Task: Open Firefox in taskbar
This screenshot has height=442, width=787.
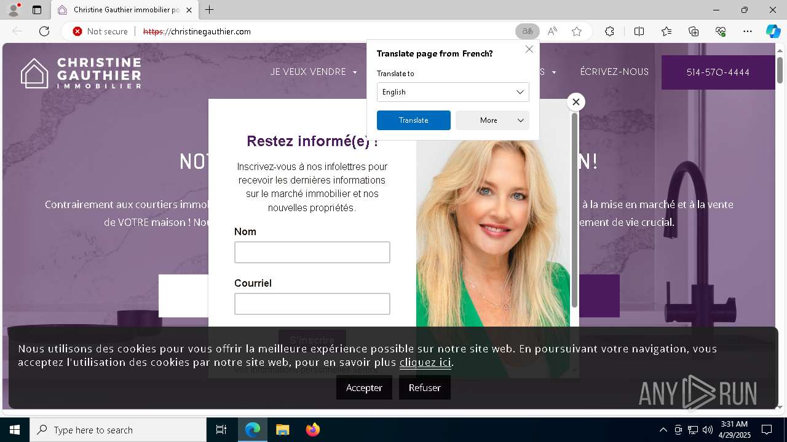Action: tap(312, 430)
